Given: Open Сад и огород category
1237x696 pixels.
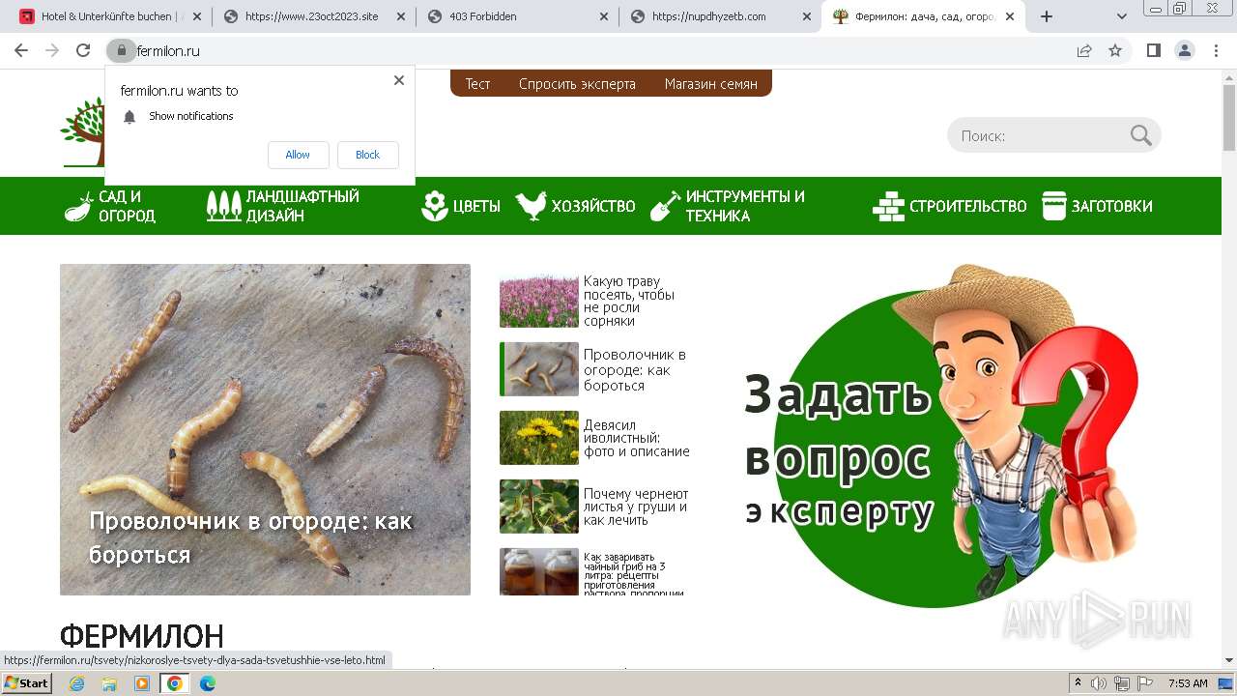Looking at the screenshot, I should [x=110, y=206].
